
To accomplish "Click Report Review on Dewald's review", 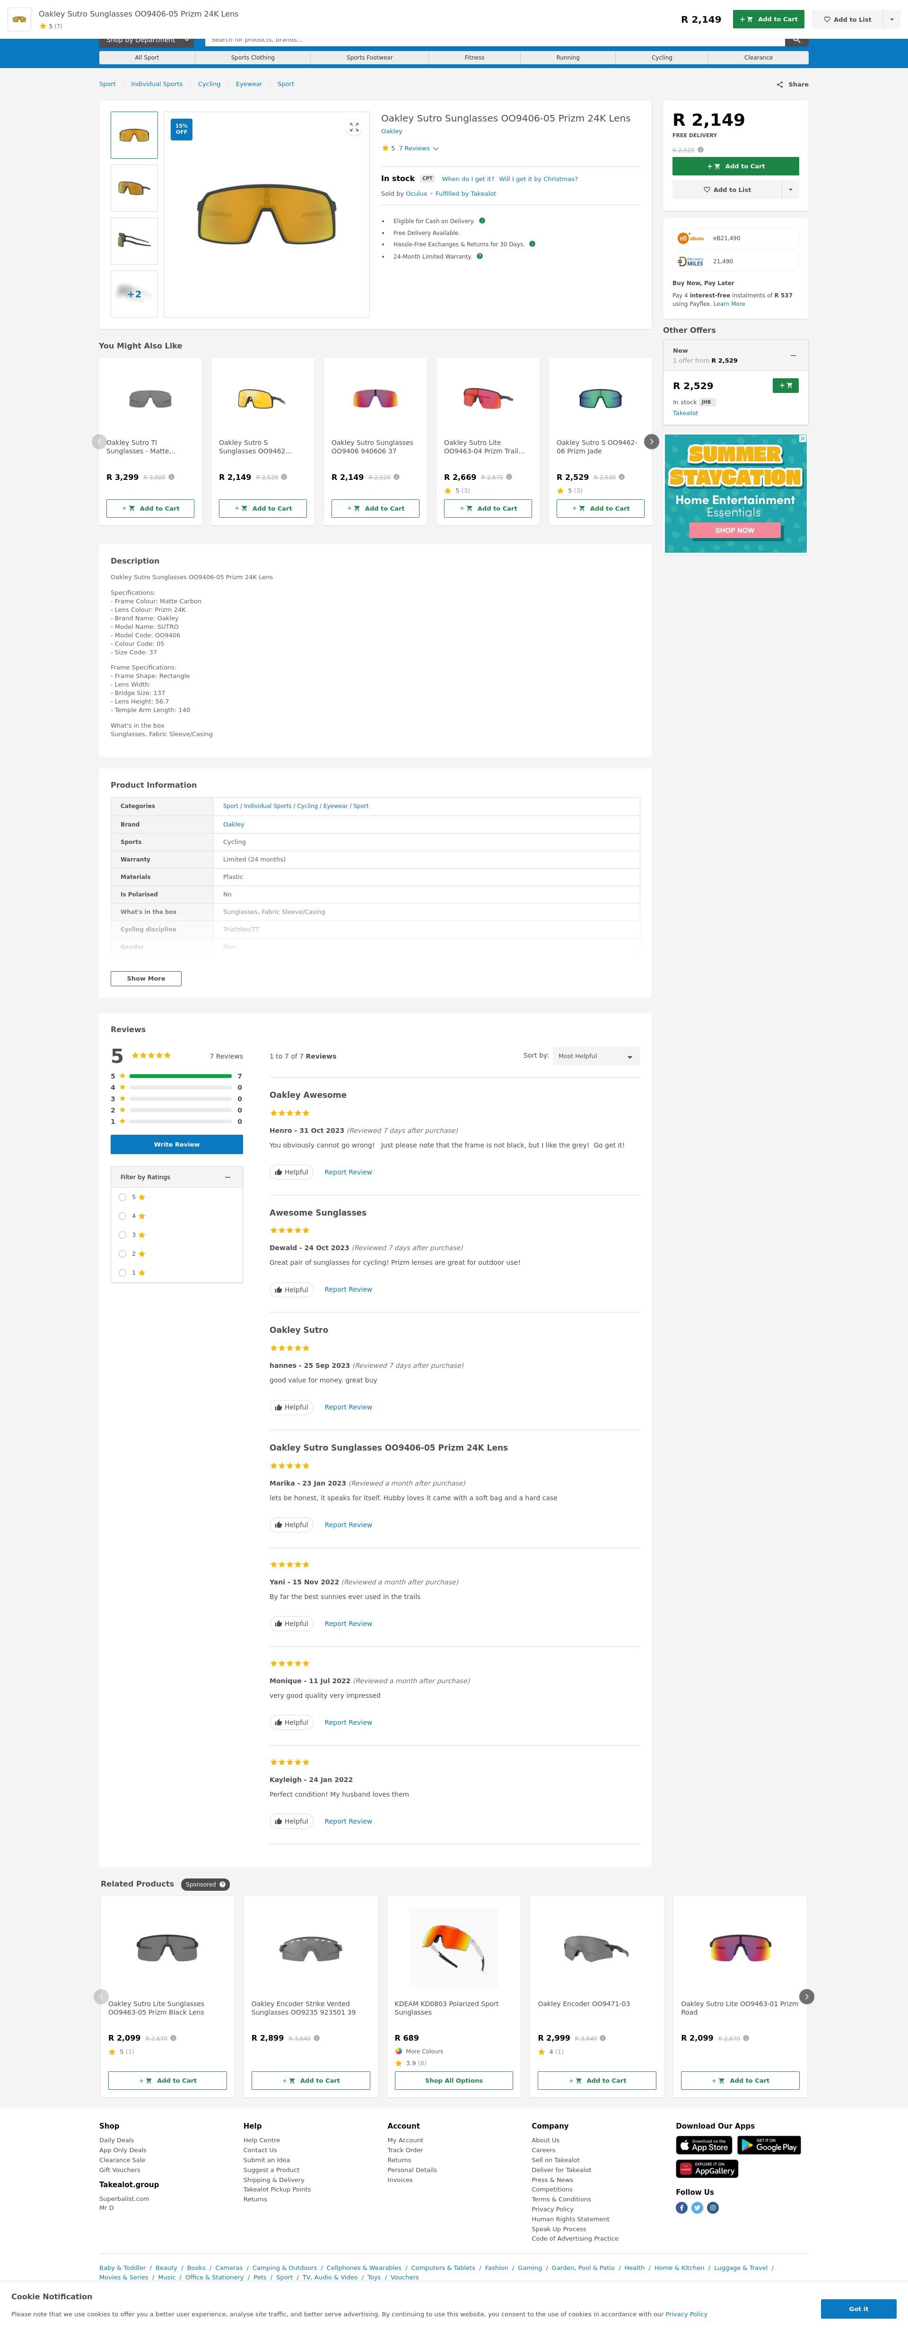I will tap(348, 1290).
